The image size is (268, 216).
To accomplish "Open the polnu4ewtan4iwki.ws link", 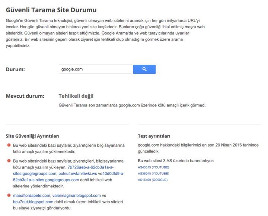I will (x=77, y=174).
